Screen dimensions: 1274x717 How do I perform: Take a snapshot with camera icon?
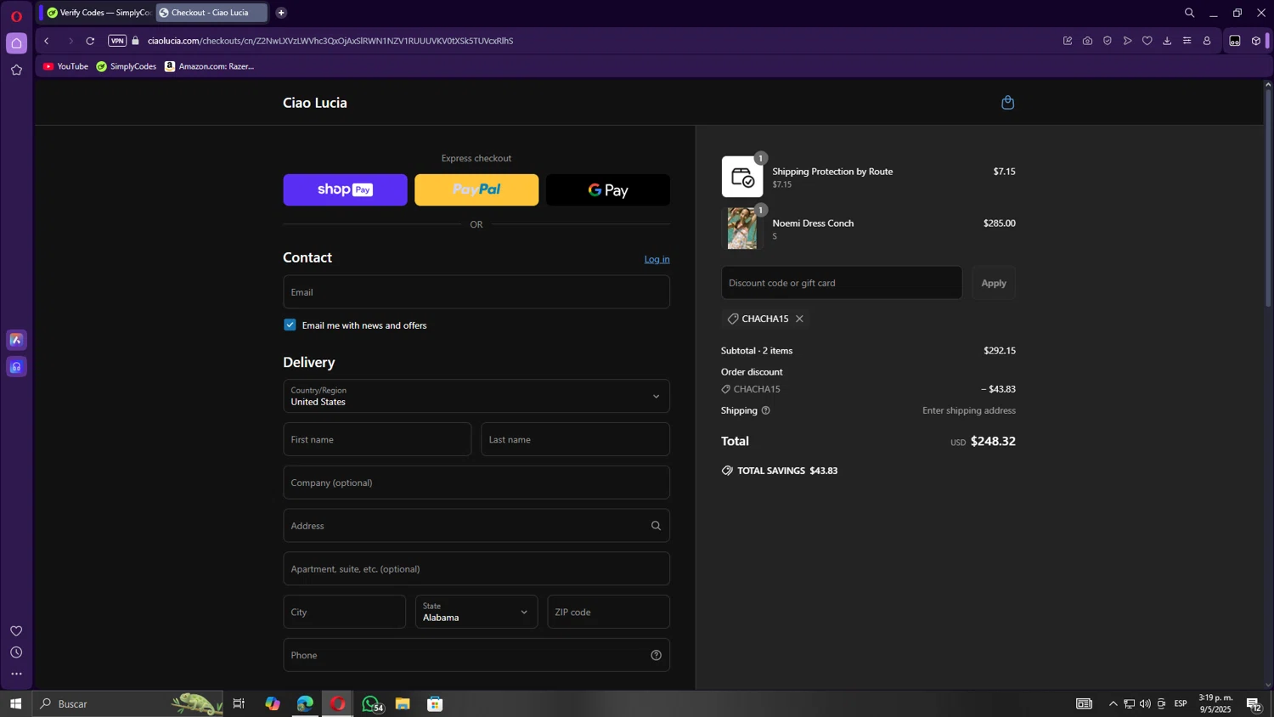1087,41
